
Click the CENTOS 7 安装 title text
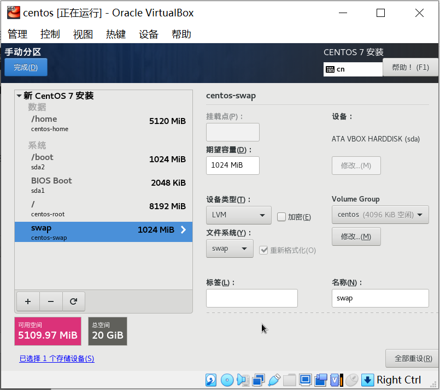point(353,52)
